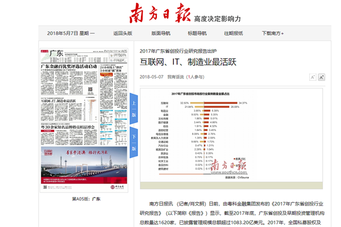This screenshot has height=227, width=341.
Task: Click 下载南方+ in the navigation bar
Action: coord(273,33)
